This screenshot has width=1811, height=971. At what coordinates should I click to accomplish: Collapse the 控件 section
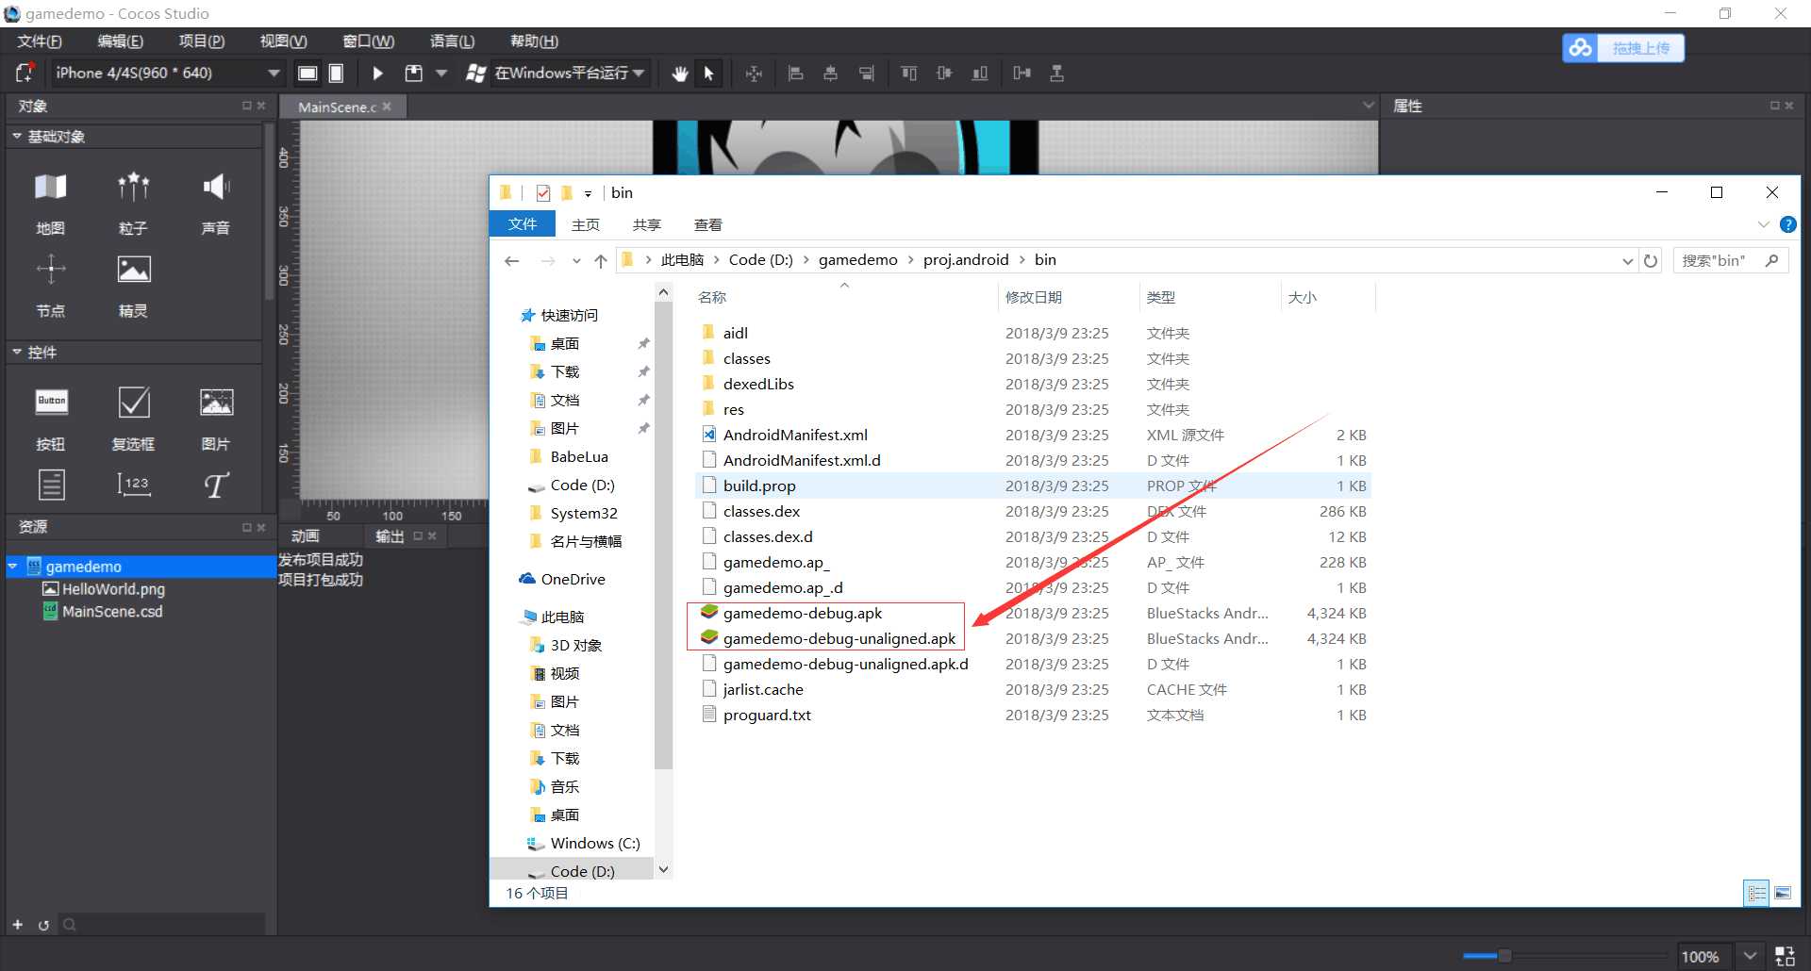click(17, 352)
